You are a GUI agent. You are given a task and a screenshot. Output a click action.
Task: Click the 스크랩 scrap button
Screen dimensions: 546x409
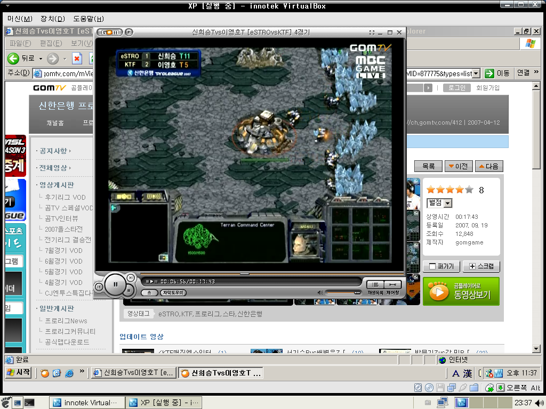click(481, 266)
